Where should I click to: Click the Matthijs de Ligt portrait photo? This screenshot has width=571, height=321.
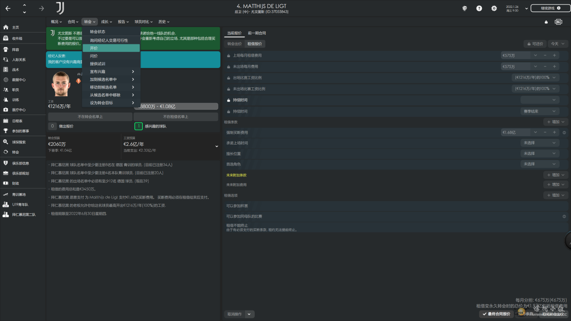[61, 84]
